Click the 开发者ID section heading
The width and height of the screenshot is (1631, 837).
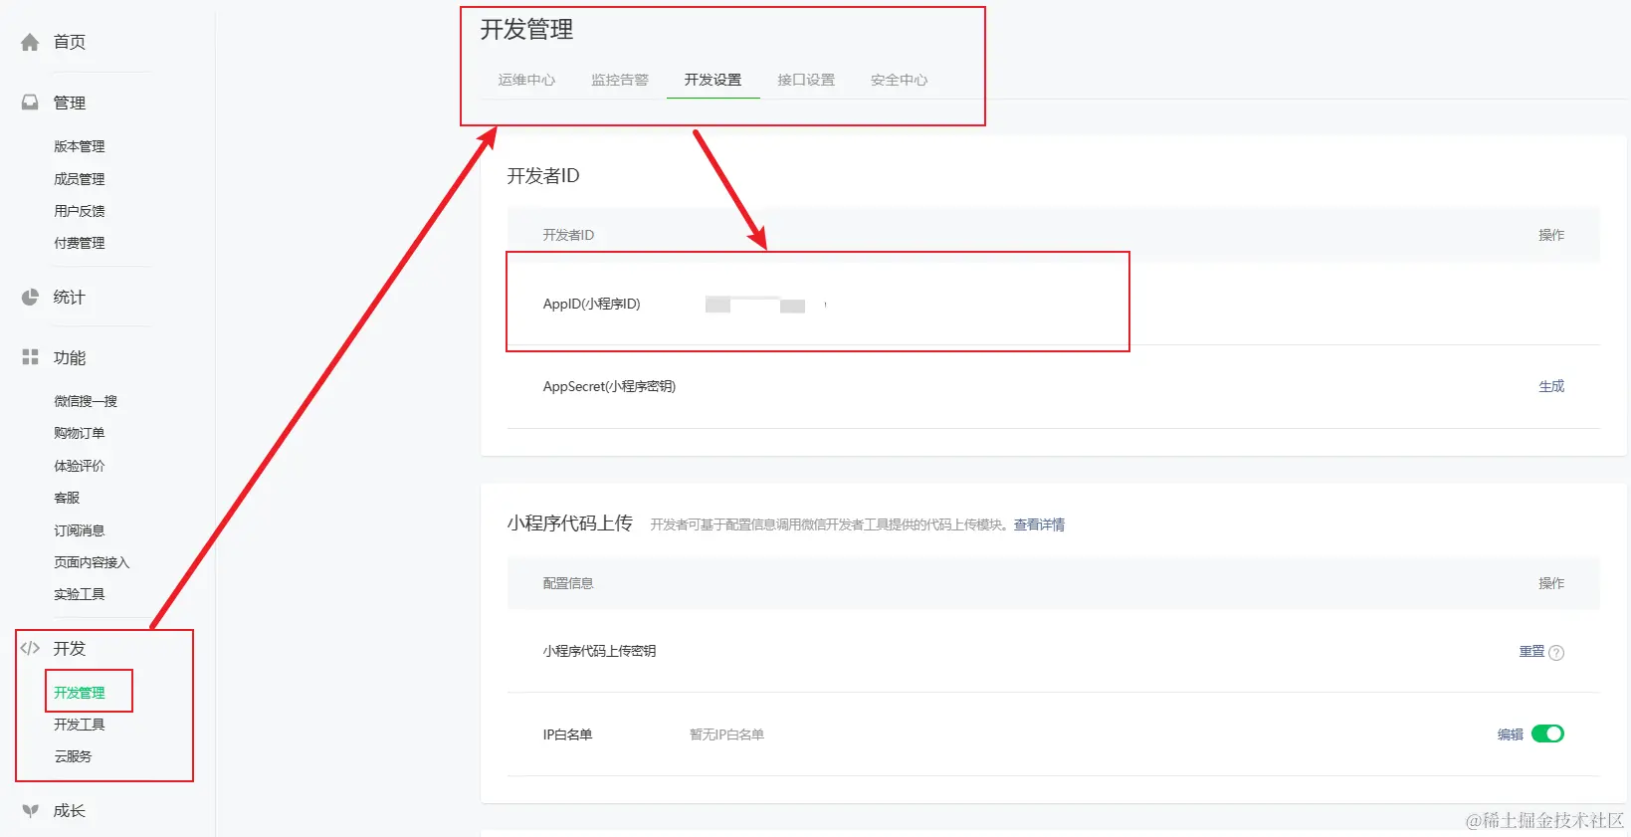[543, 175]
